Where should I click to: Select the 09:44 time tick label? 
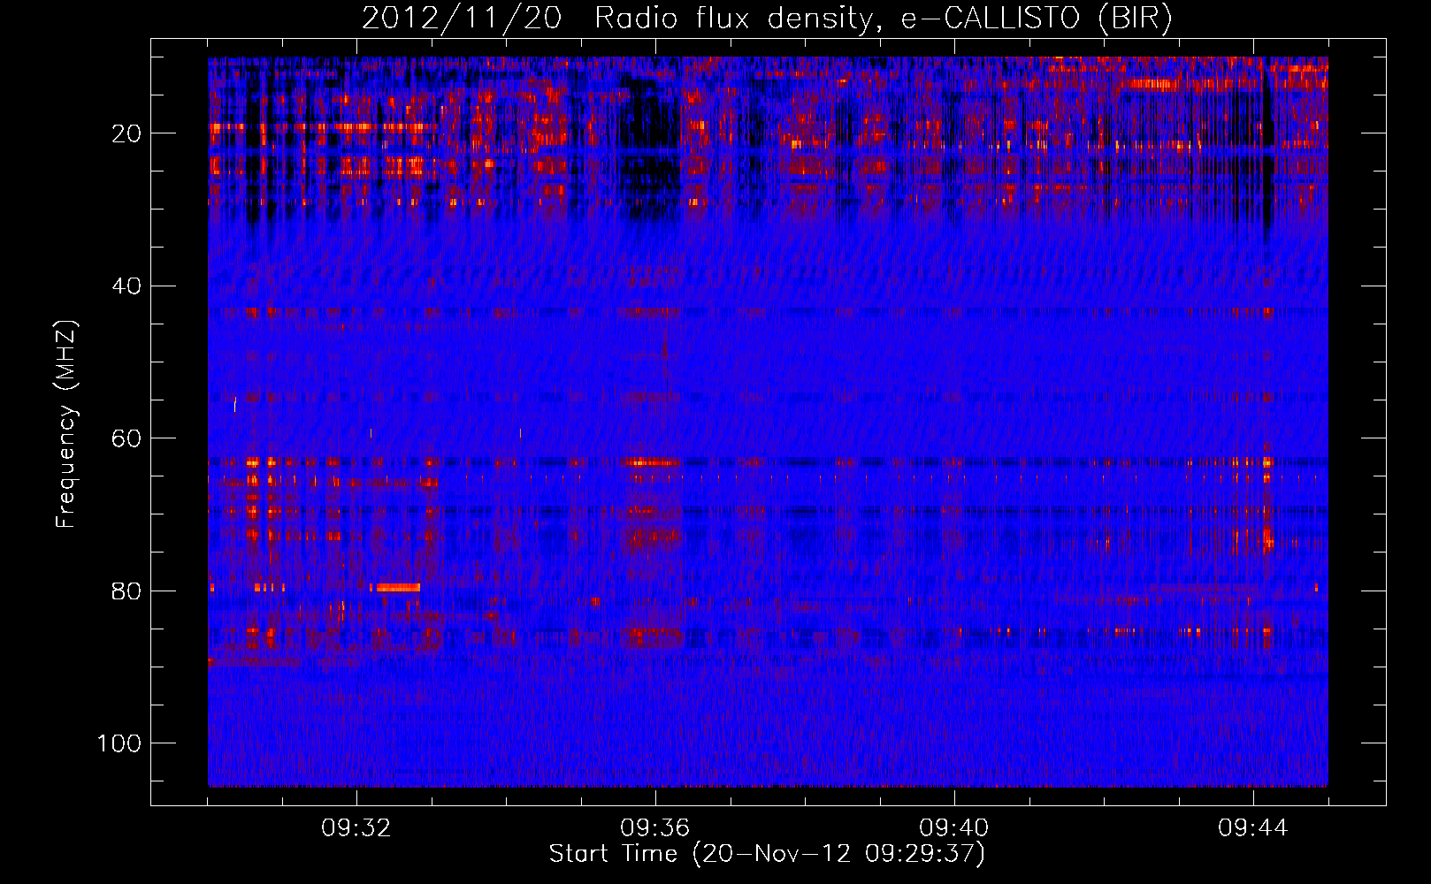click(1253, 828)
